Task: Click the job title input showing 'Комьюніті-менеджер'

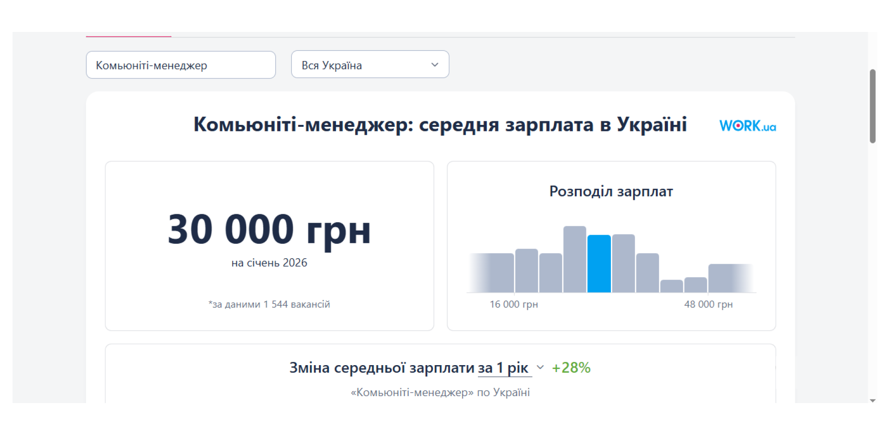Action: pos(181,65)
